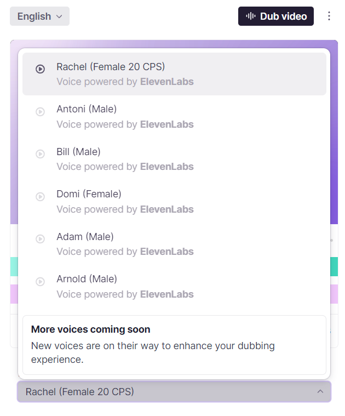Click the 'New voices are on their way' description
This screenshot has width=345, height=416.
click(153, 352)
